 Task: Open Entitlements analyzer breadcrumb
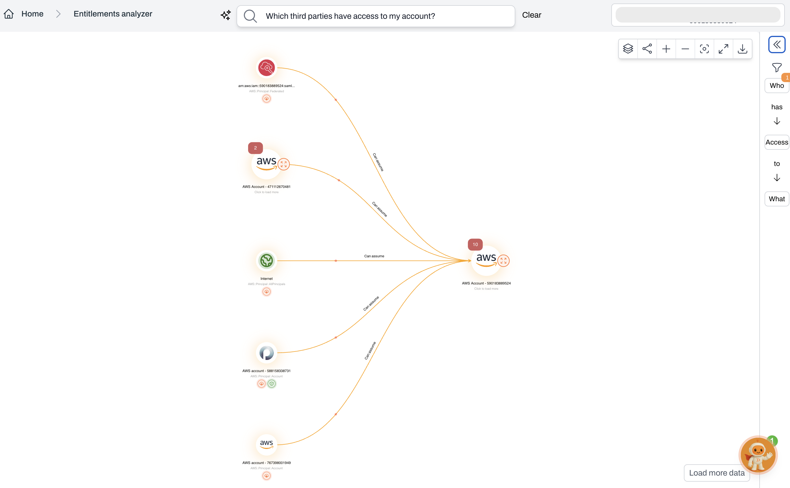coord(113,14)
